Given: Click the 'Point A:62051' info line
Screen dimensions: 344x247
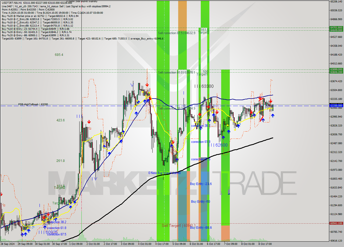Looking at the screenshot, I should click(x=28, y=9).
